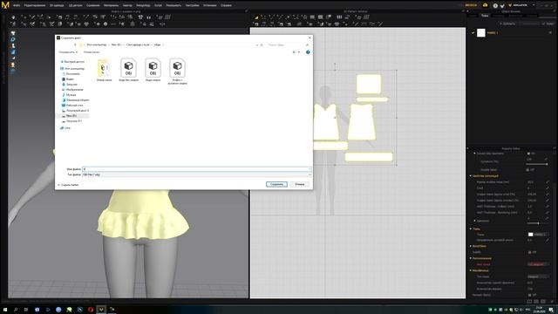Open the Редактирование menu

pyautogui.click(x=35, y=5)
